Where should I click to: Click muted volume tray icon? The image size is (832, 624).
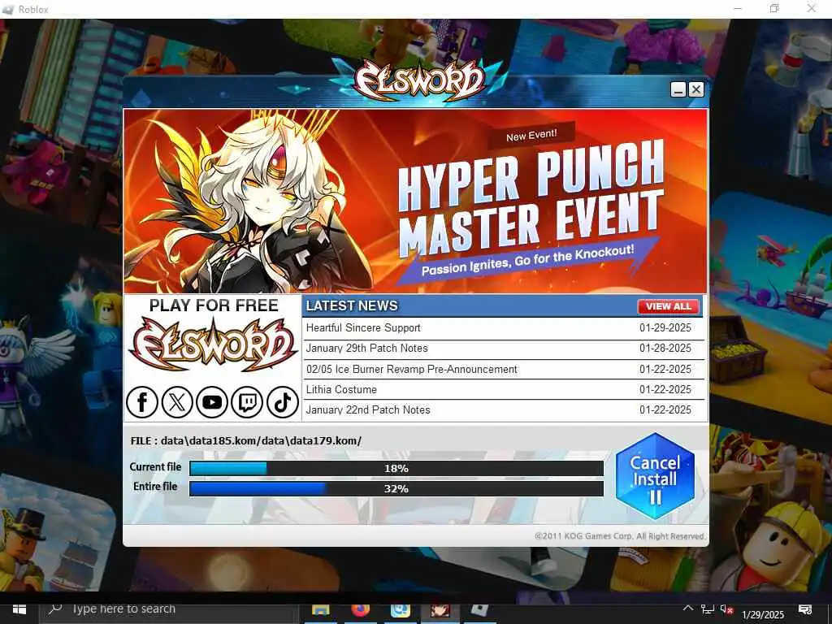(726, 609)
